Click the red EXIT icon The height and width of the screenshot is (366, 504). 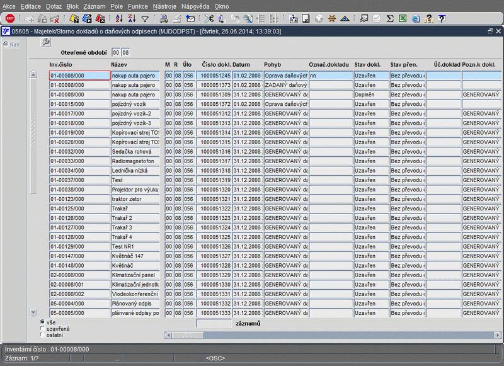(x=10, y=19)
